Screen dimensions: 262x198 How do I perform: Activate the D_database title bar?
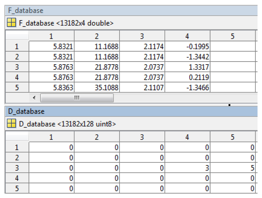(131, 111)
